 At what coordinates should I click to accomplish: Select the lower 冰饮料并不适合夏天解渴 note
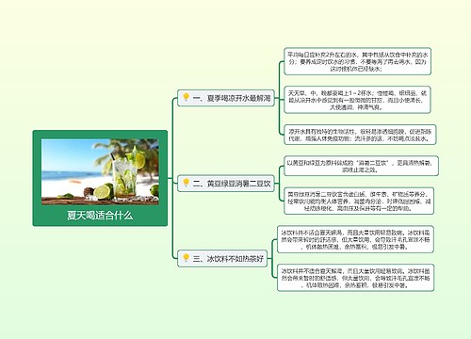click(355, 278)
